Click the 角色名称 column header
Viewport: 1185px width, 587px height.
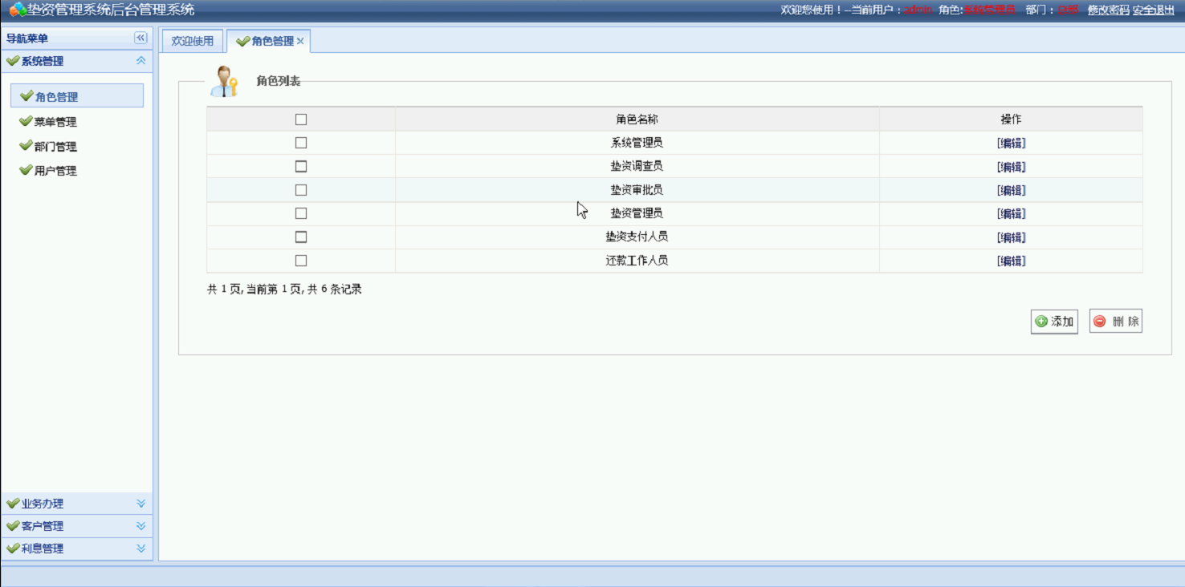click(637, 119)
